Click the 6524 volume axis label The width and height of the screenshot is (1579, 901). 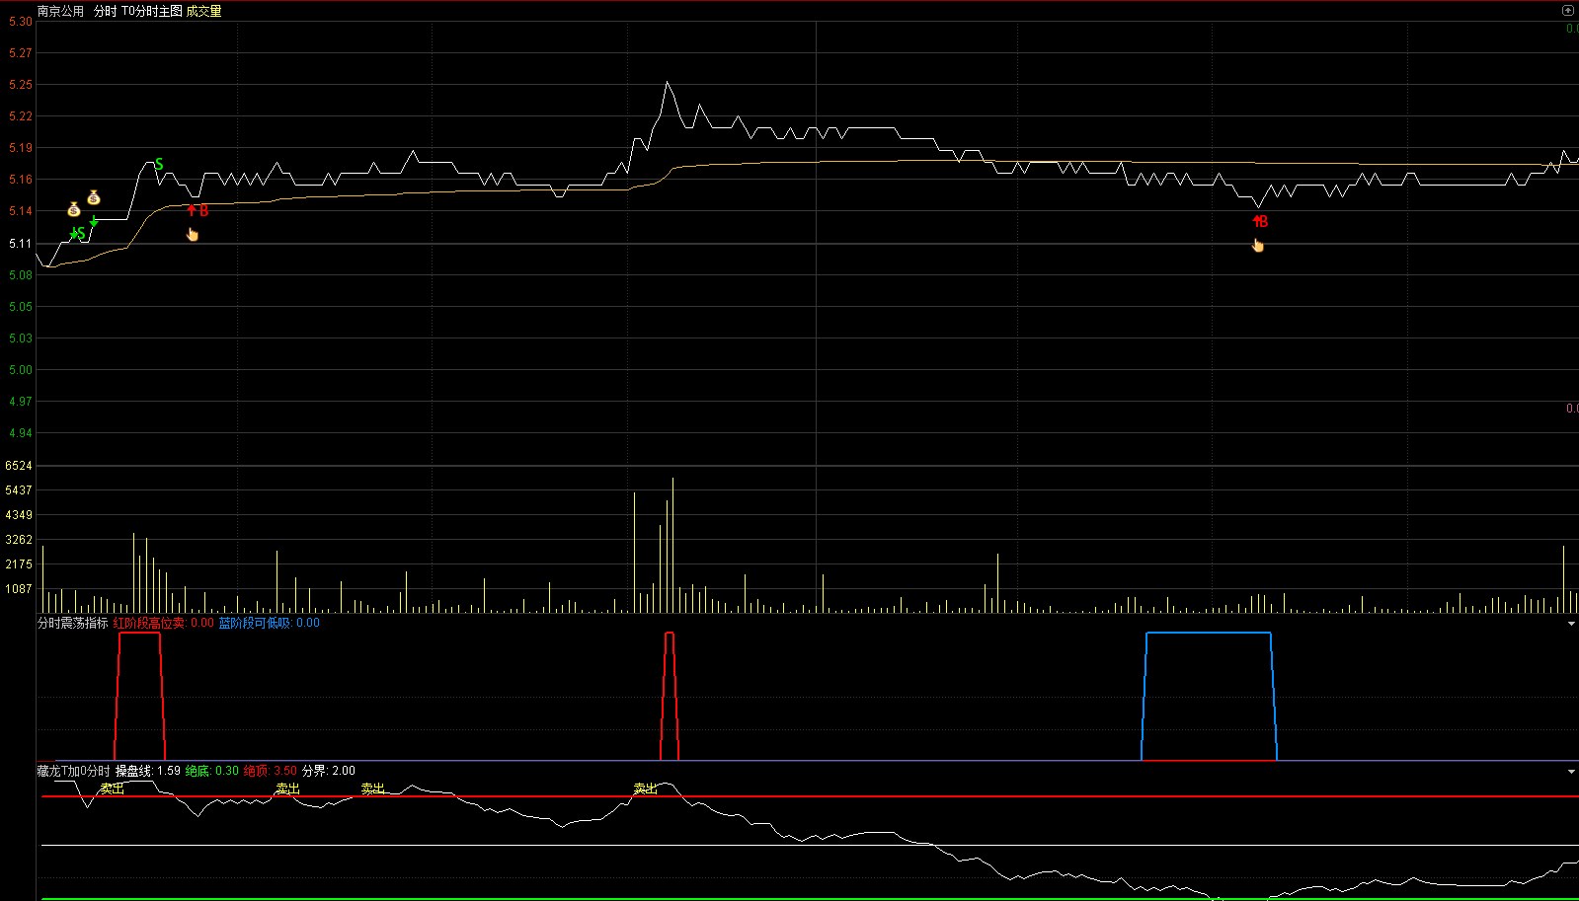tap(19, 466)
